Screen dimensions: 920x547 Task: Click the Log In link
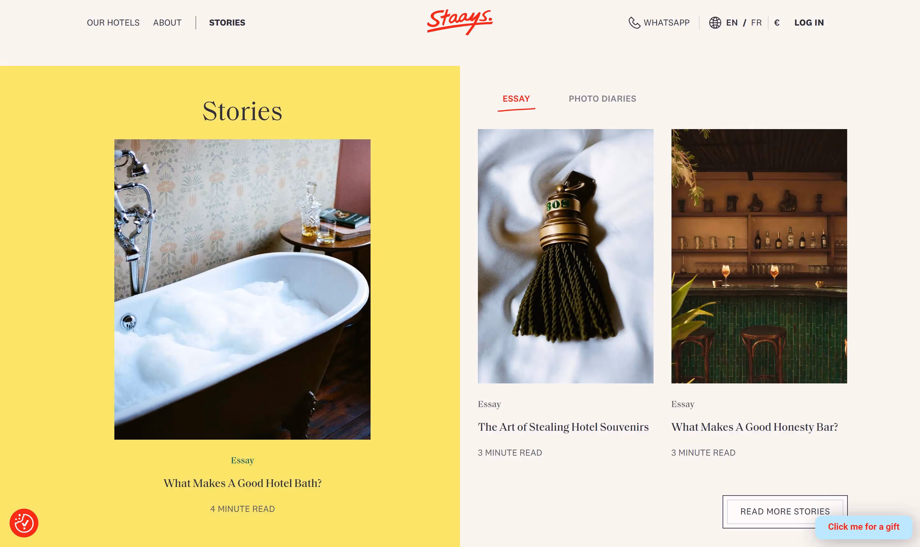coord(809,23)
